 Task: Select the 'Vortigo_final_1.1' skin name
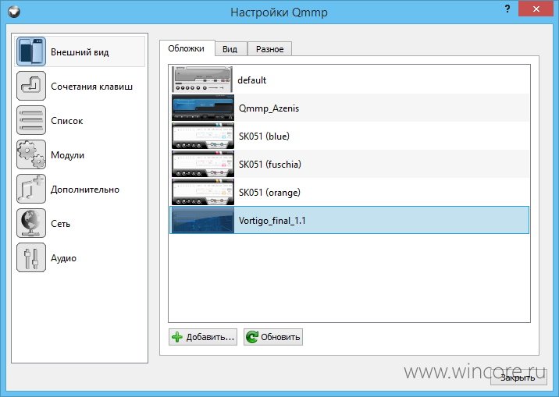tap(272, 221)
